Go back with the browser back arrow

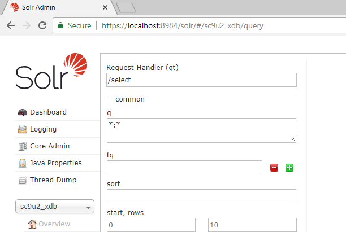coord(11,25)
